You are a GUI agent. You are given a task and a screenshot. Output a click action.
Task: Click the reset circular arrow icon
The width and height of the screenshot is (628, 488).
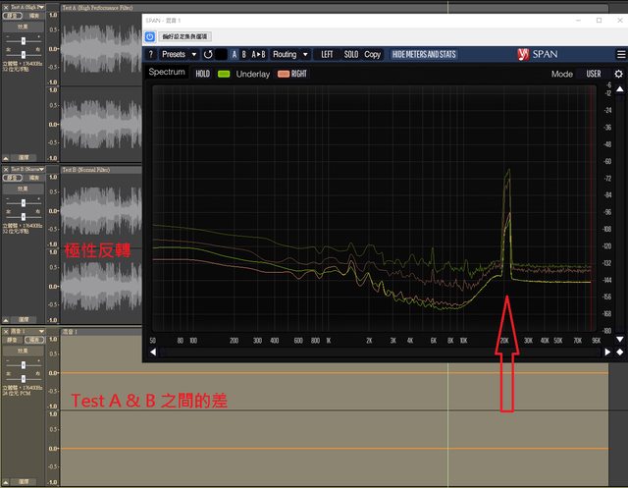coord(209,54)
